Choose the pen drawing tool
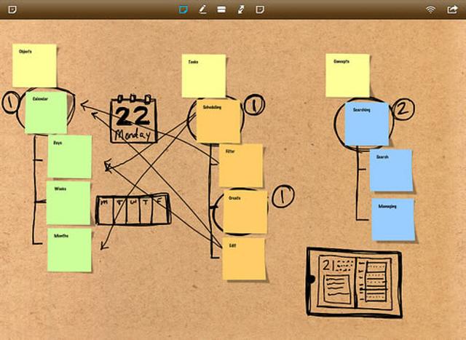466x340 pixels. point(202,9)
